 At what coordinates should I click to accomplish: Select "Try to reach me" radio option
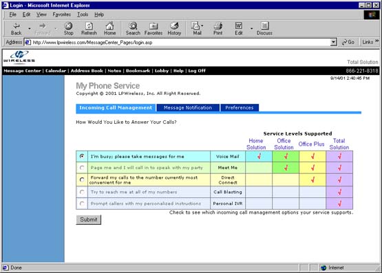(82, 192)
